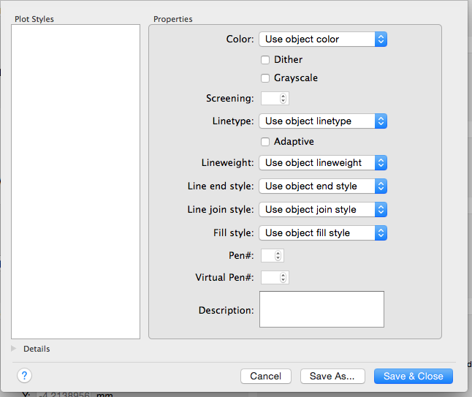Click the Cancel button
The height and width of the screenshot is (397, 472).
265,376
